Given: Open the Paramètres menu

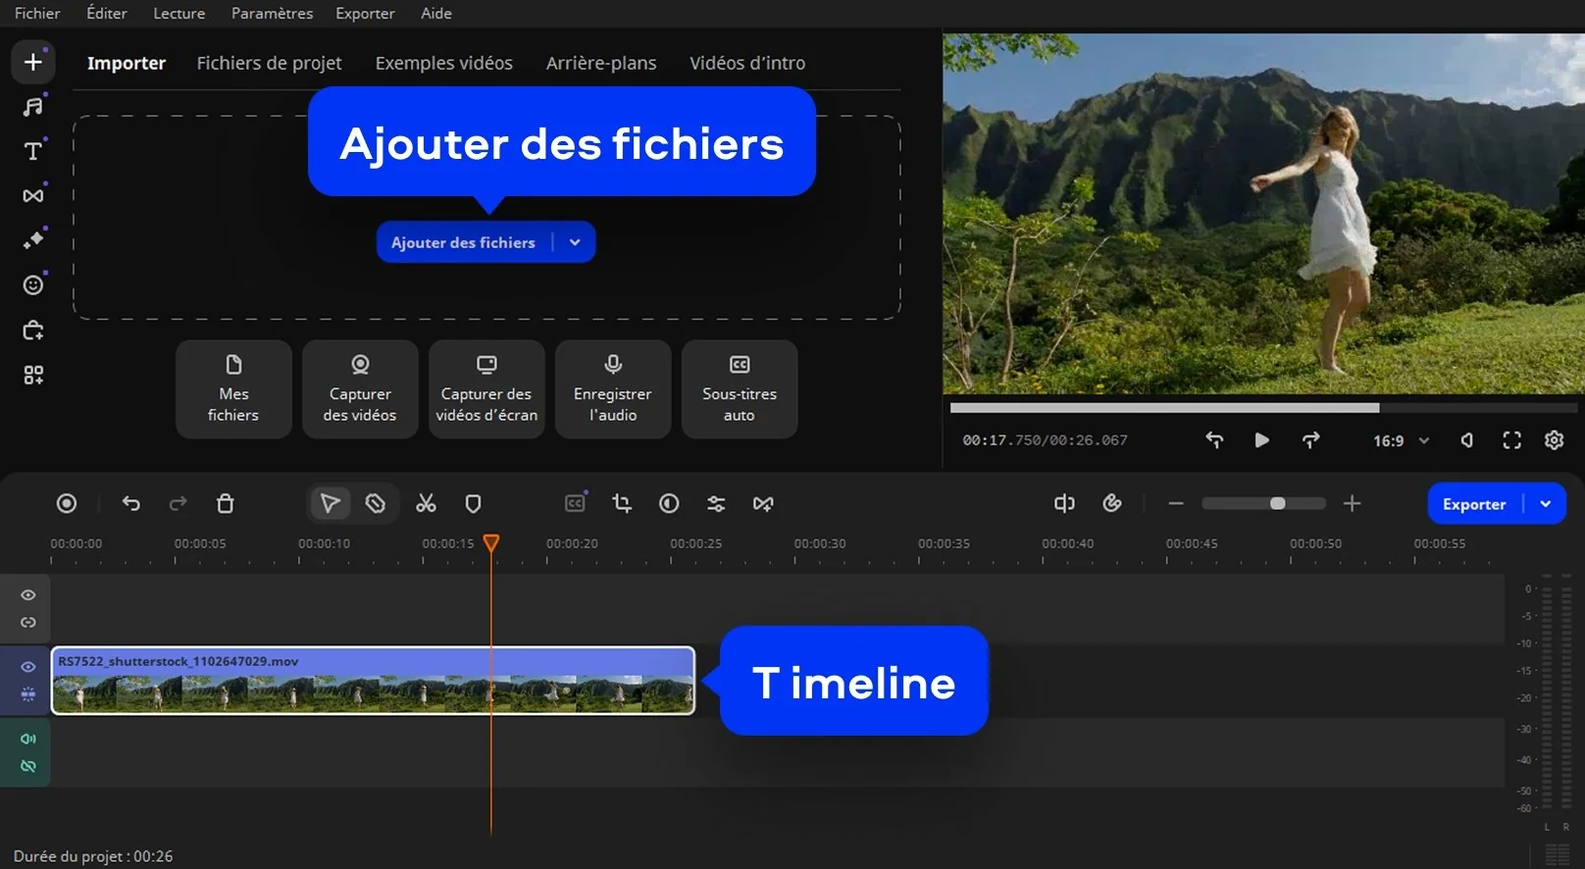Looking at the screenshot, I should (272, 13).
